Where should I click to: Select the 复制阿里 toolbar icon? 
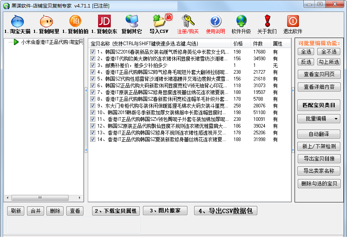point(46,21)
